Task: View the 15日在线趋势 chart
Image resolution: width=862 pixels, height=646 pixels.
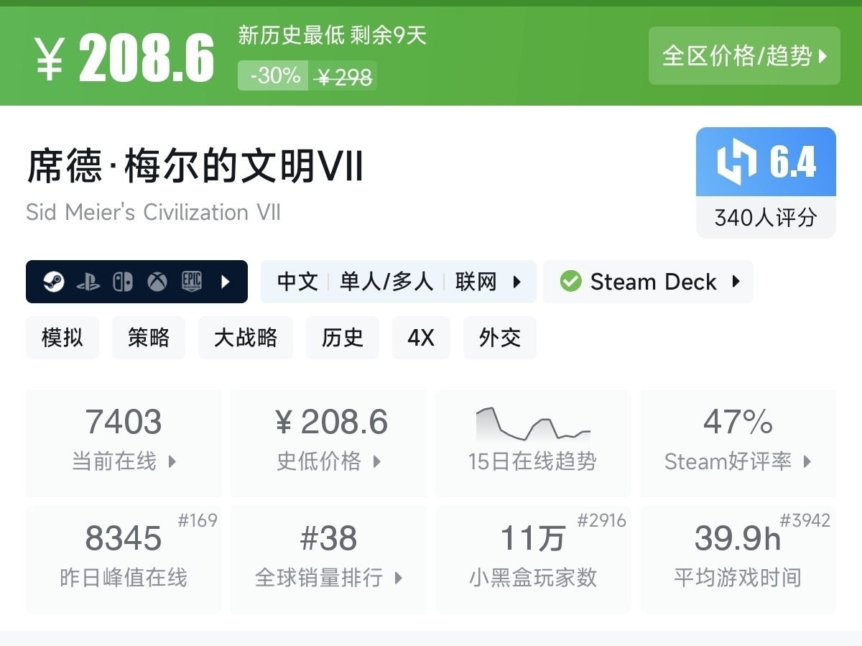Action: tap(533, 443)
